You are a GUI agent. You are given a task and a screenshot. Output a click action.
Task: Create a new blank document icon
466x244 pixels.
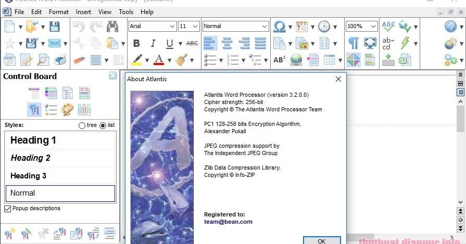[x=9, y=27]
